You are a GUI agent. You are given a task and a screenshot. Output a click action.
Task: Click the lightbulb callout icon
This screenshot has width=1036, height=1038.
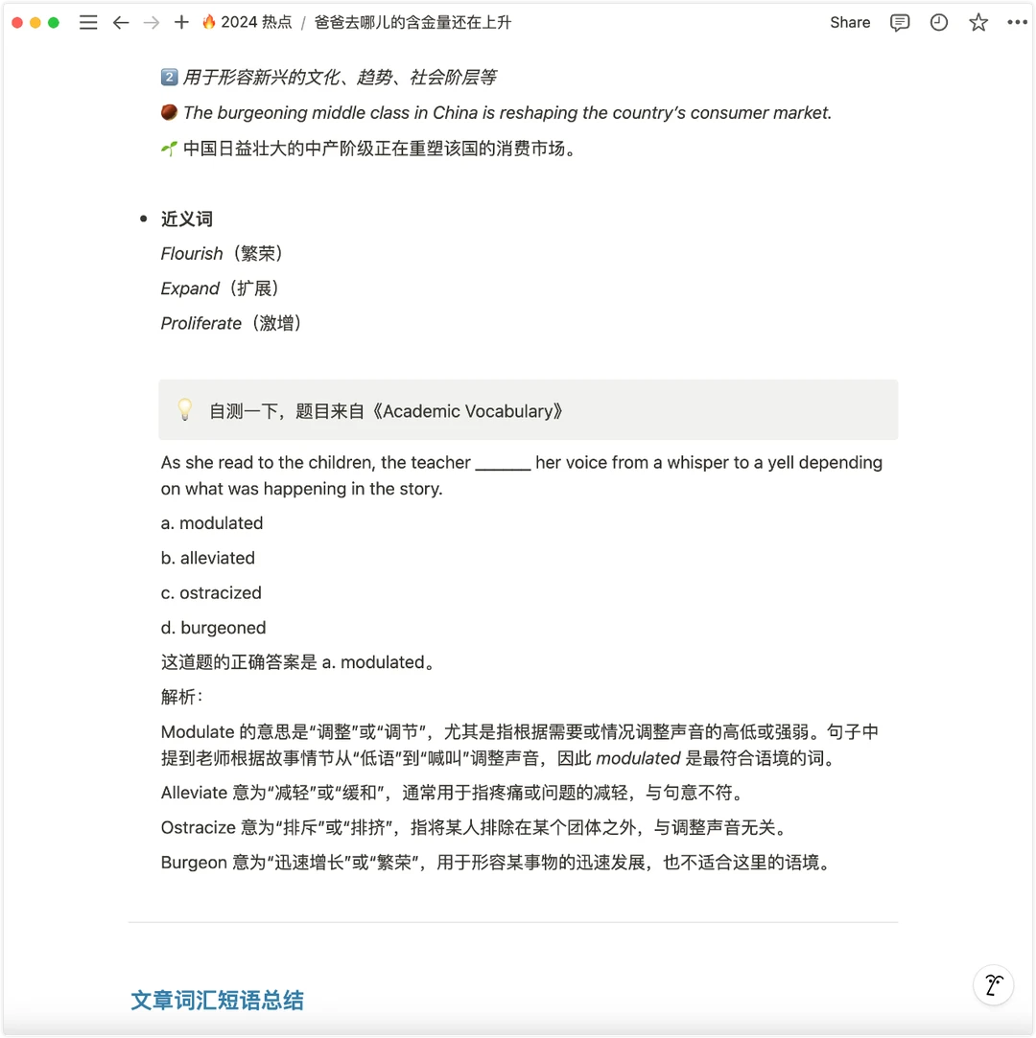coord(185,410)
